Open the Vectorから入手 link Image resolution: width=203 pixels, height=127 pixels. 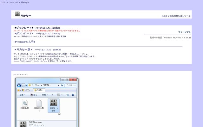click(25, 42)
